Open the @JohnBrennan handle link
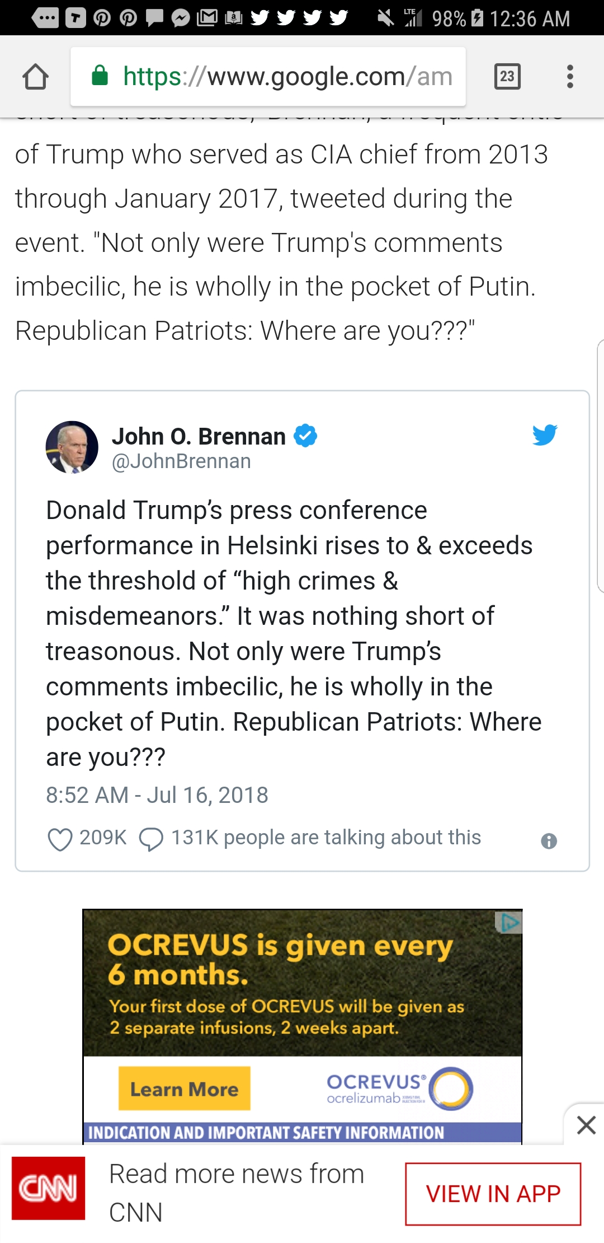 (181, 461)
